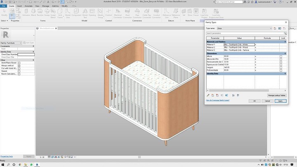Click Cancel in Family Types dialog
The height and width of the screenshot is (167, 297).
[x=267, y=101]
